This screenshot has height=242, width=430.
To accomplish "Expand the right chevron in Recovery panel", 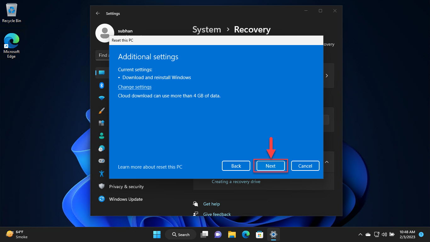I will pyautogui.click(x=327, y=76).
